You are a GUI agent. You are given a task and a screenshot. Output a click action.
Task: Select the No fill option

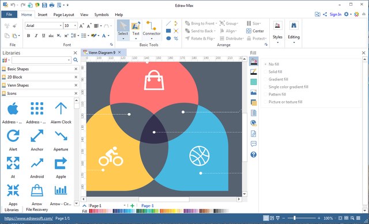point(273,64)
